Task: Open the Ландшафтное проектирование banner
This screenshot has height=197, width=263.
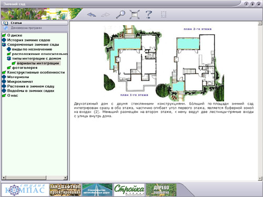Action: [x=65, y=190]
